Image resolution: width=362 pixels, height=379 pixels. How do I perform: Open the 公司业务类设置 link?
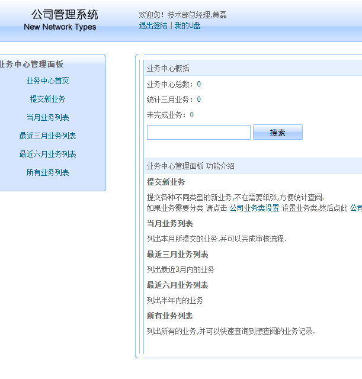(254, 208)
